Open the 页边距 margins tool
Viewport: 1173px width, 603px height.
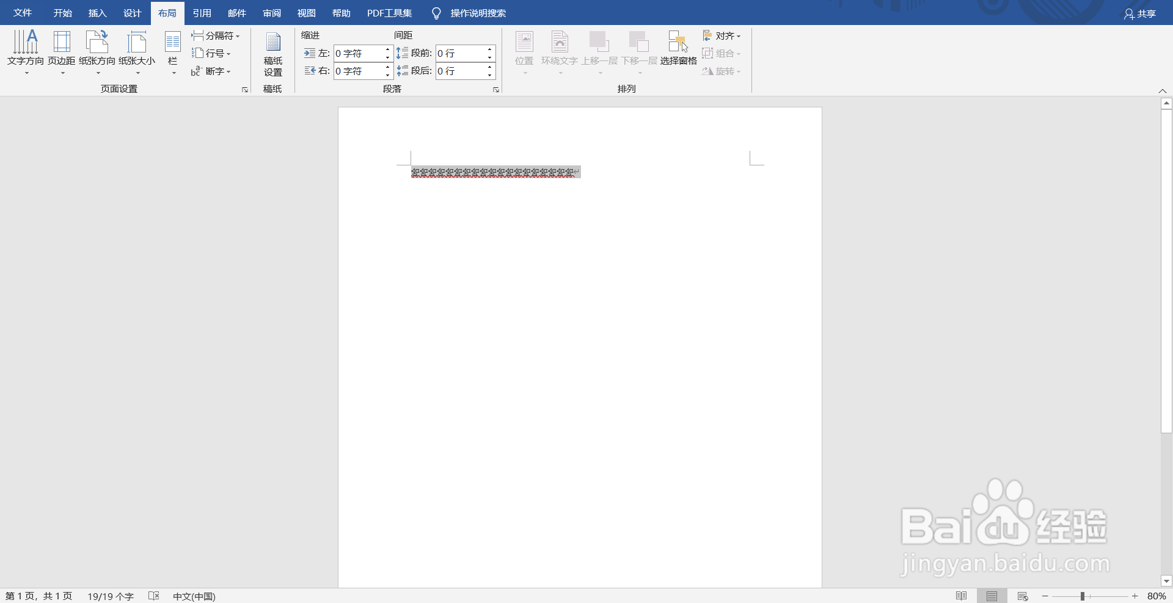coord(62,52)
